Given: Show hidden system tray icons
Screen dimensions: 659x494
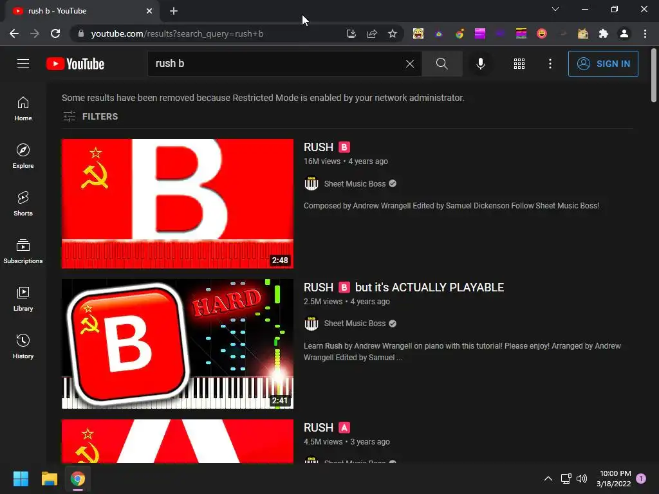Looking at the screenshot, I should click(548, 479).
